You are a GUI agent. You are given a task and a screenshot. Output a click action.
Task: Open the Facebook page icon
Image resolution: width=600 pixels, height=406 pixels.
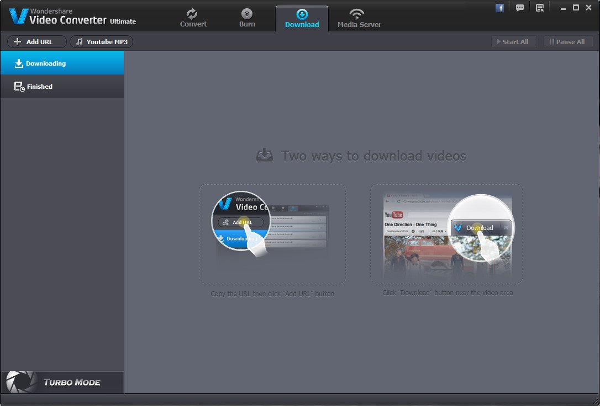coord(499,8)
